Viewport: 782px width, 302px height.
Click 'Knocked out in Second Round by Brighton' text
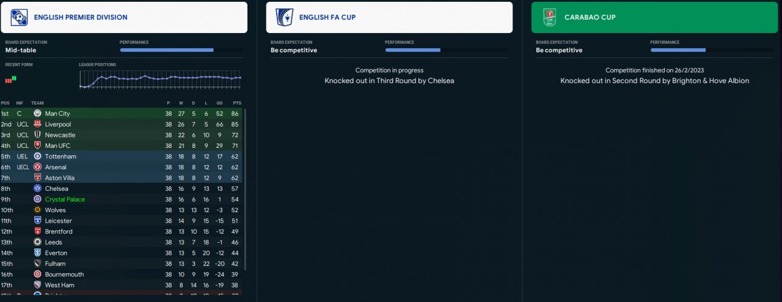click(654, 81)
